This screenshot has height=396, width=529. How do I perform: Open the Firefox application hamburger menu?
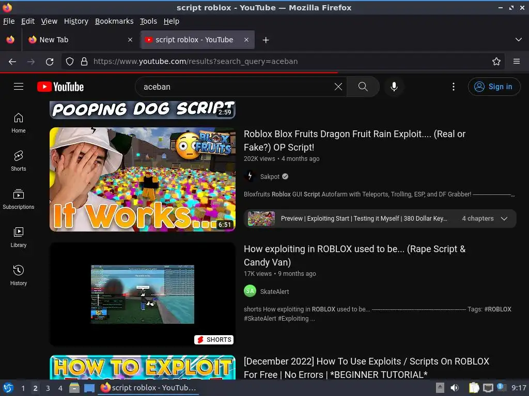(517, 62)
